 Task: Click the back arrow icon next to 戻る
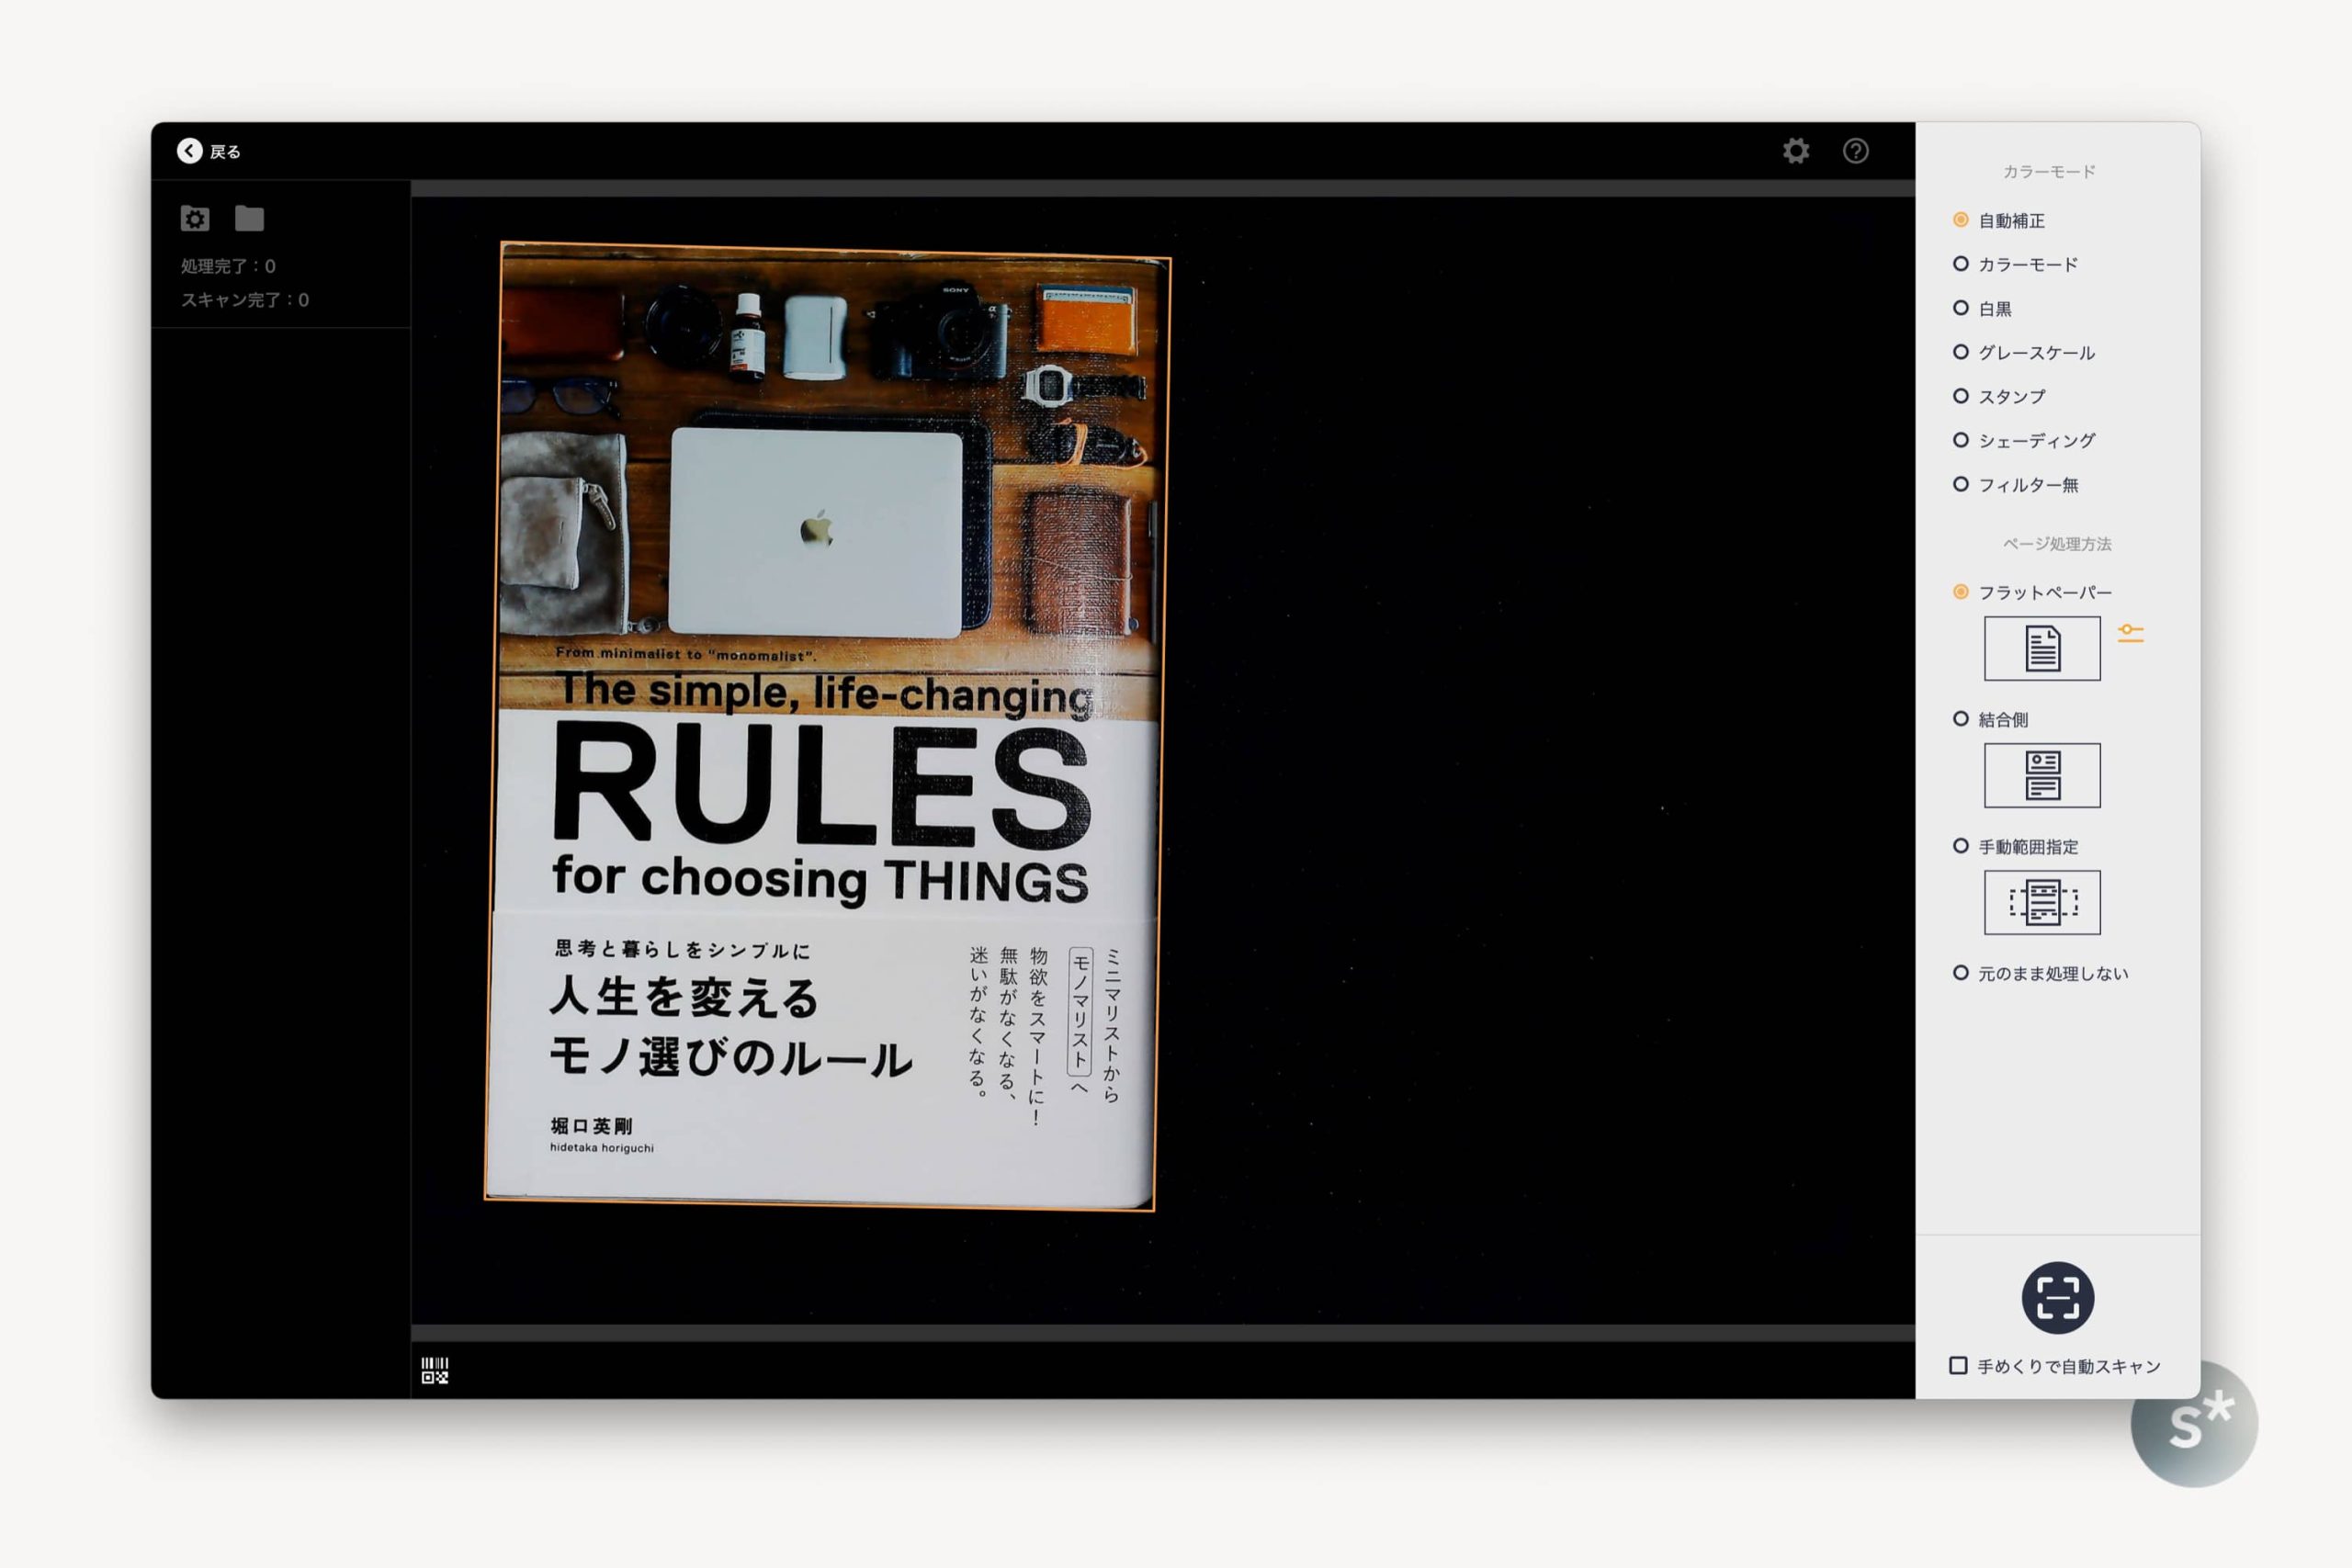pyautogui.click(x=189, y=151)
